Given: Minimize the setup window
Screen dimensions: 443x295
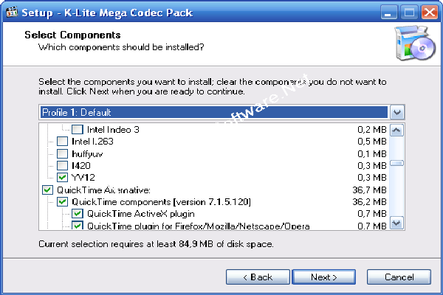Looking at the screenshot, I should [x=388, y=13].
